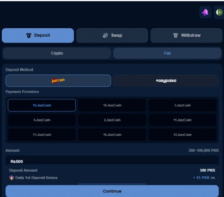
Task: Select the 17.JazzCash provider
Action: (x=42, y=135)
